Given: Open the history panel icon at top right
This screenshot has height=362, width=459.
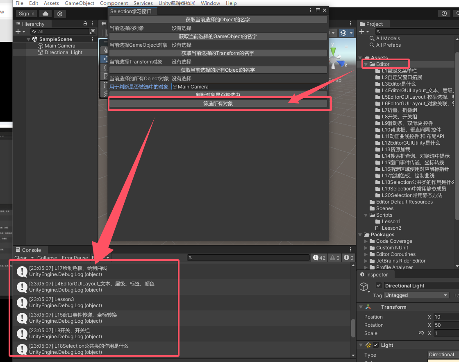Looking at the screenshot, I should 444,13.
